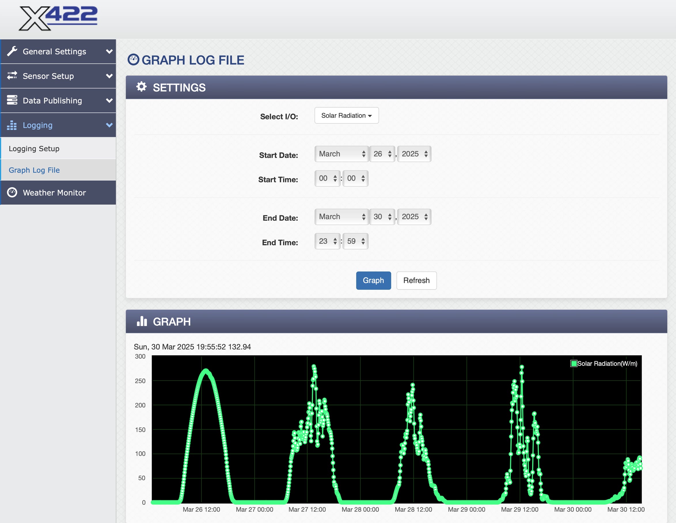Go to the Weather Monitor page
The height and width of the screenshot is (523, 676).
coord(58,193)
